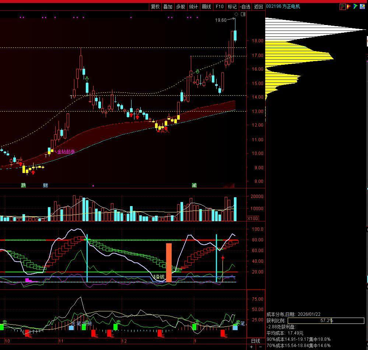Select the chip distribution bars icon
The image size is (368, 350).
(343, 7)
